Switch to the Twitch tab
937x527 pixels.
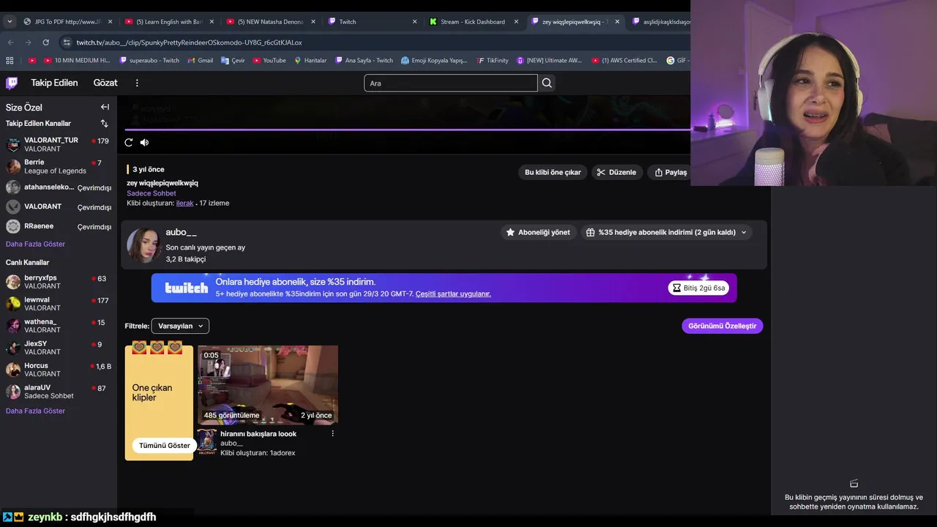pos(372,22)
